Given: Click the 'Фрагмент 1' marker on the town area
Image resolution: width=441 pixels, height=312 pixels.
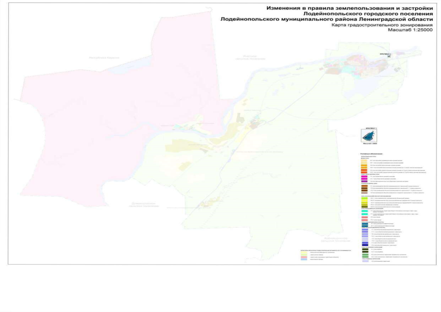Looking at the screenshot, I should [388, 55].
